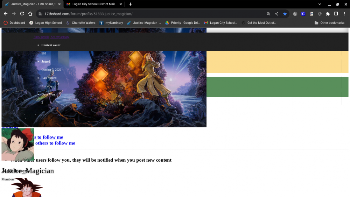Go forward to the next page
The height and width of the screenshot is (197, 350).
14,14
